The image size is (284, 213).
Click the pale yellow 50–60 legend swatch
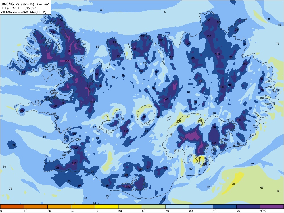pyautogui.click(x=130, y=207)
